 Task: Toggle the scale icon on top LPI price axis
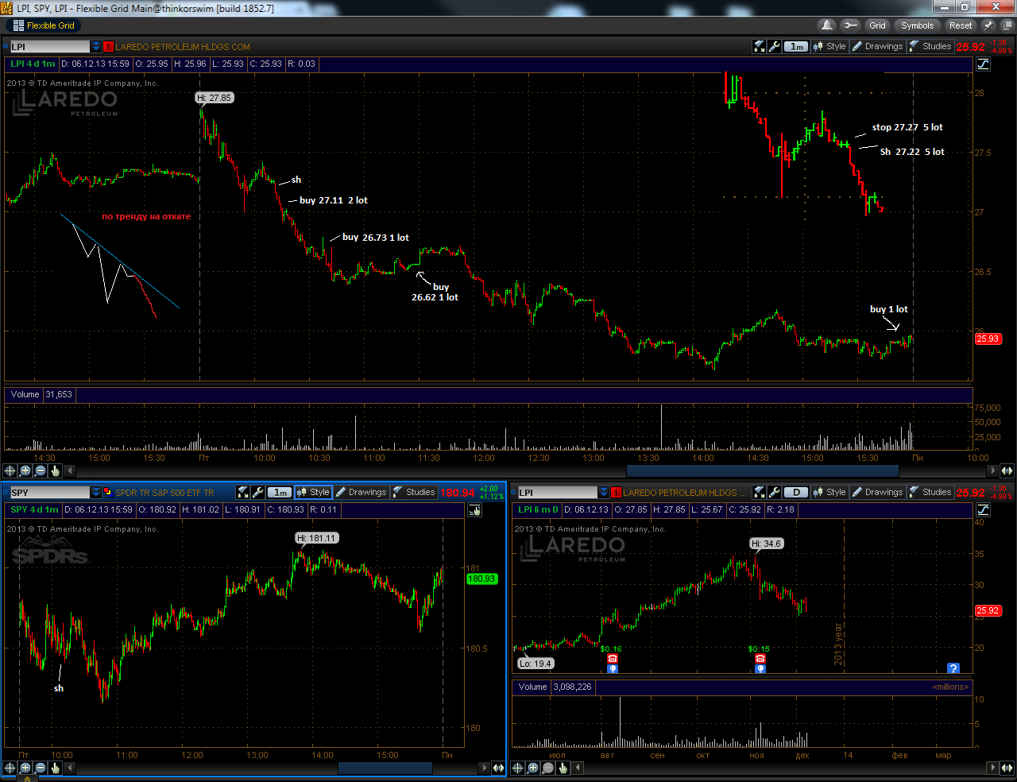tap(984, 64)
